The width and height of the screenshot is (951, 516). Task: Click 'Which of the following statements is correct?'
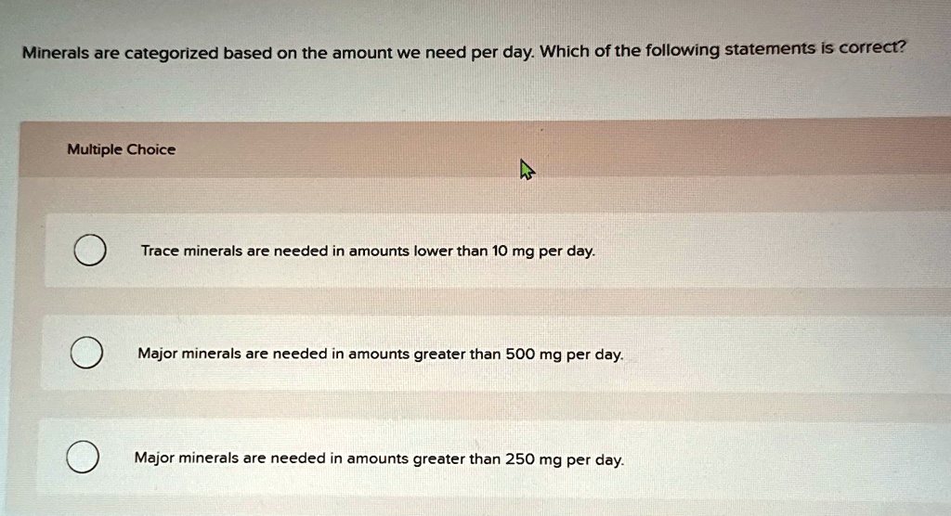723,48
